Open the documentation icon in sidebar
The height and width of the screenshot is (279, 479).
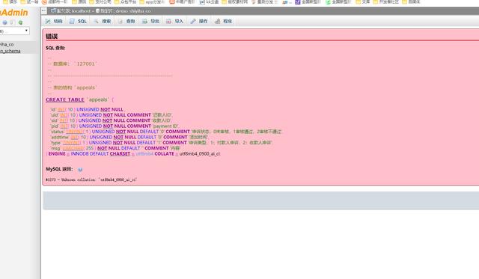[x=13, y=22]
